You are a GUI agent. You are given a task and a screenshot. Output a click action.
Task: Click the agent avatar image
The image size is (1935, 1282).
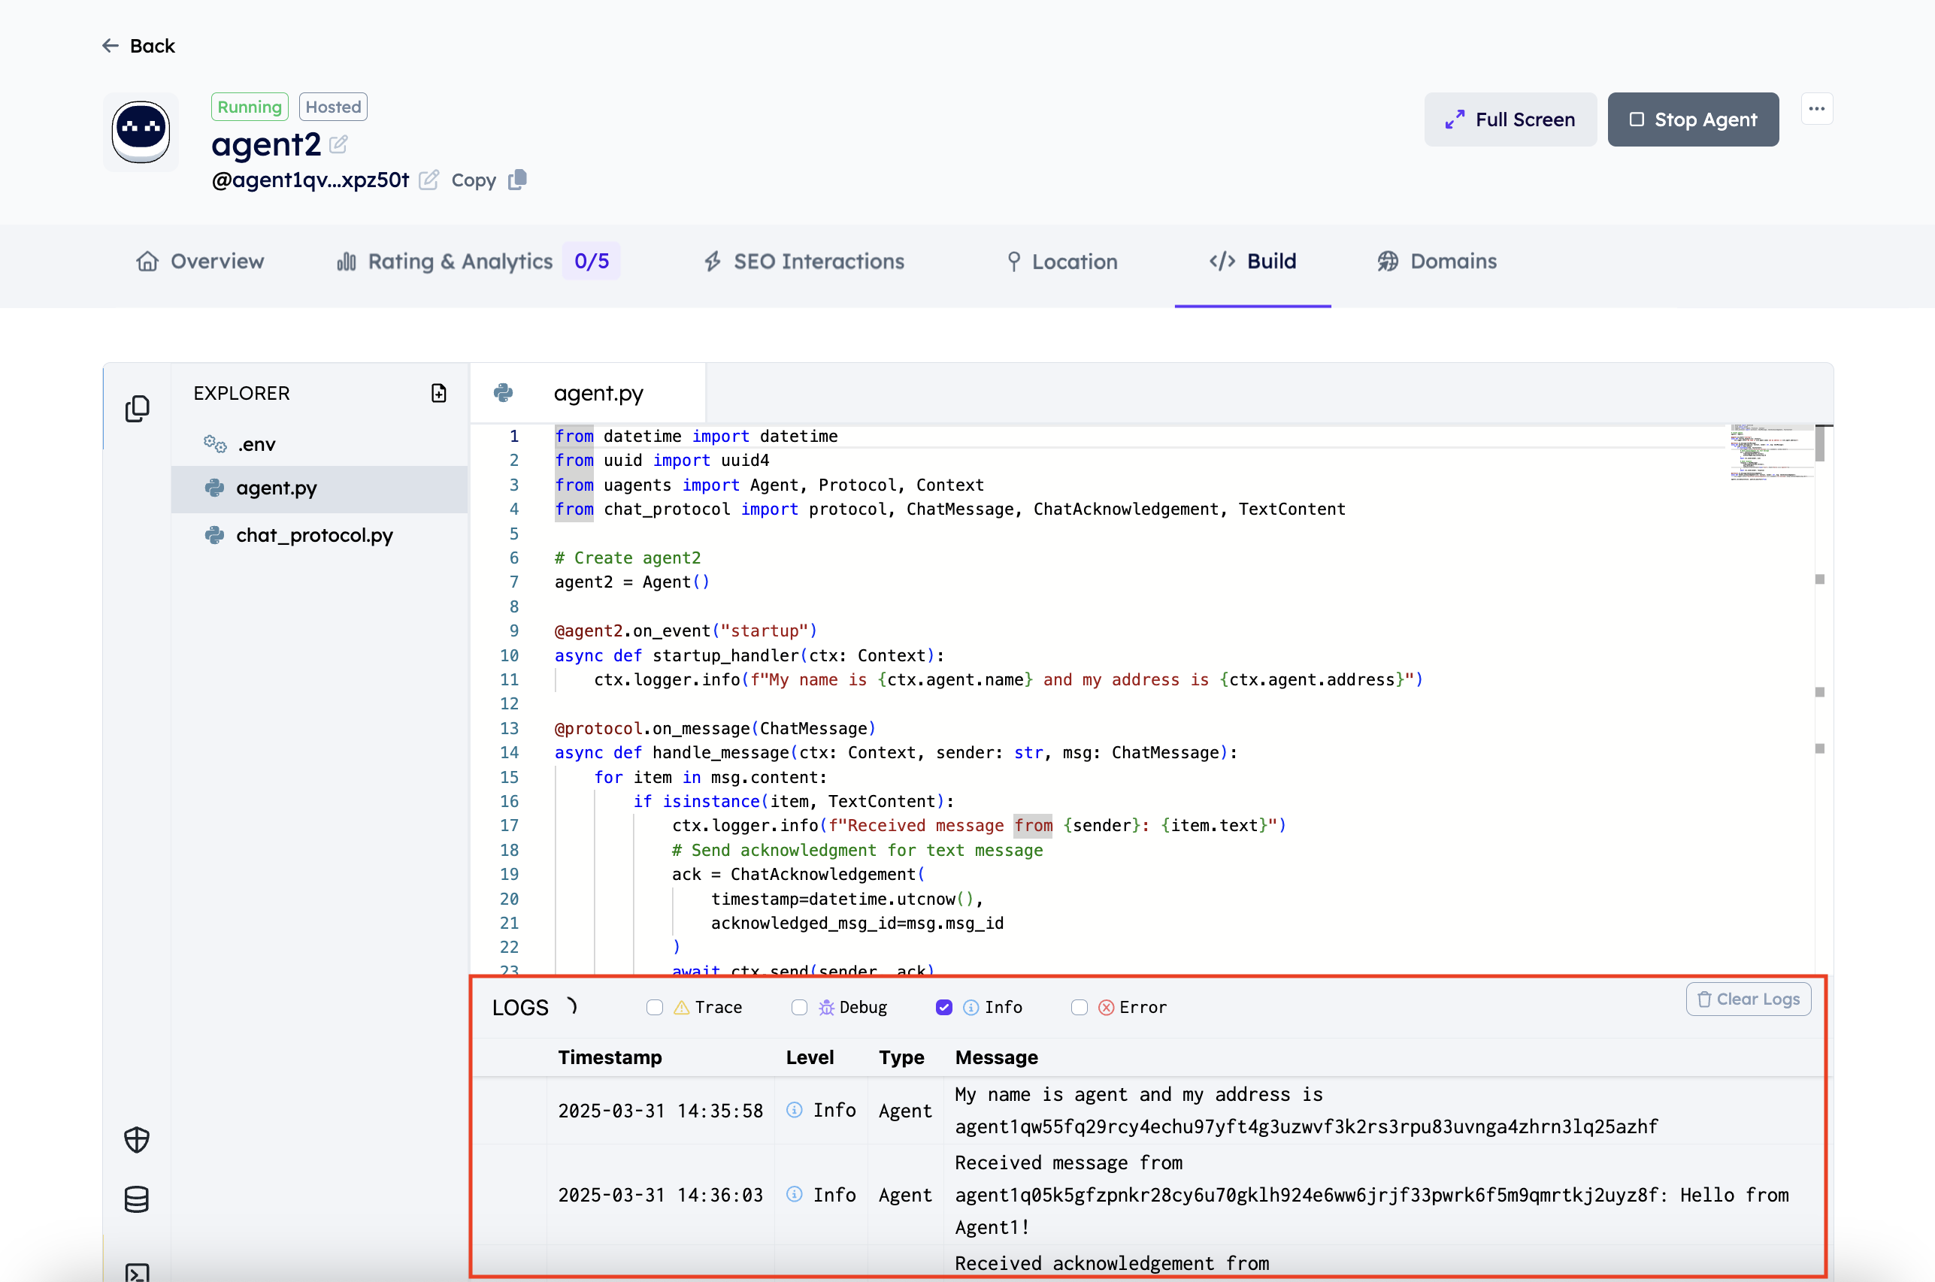[x=141, y=132]
